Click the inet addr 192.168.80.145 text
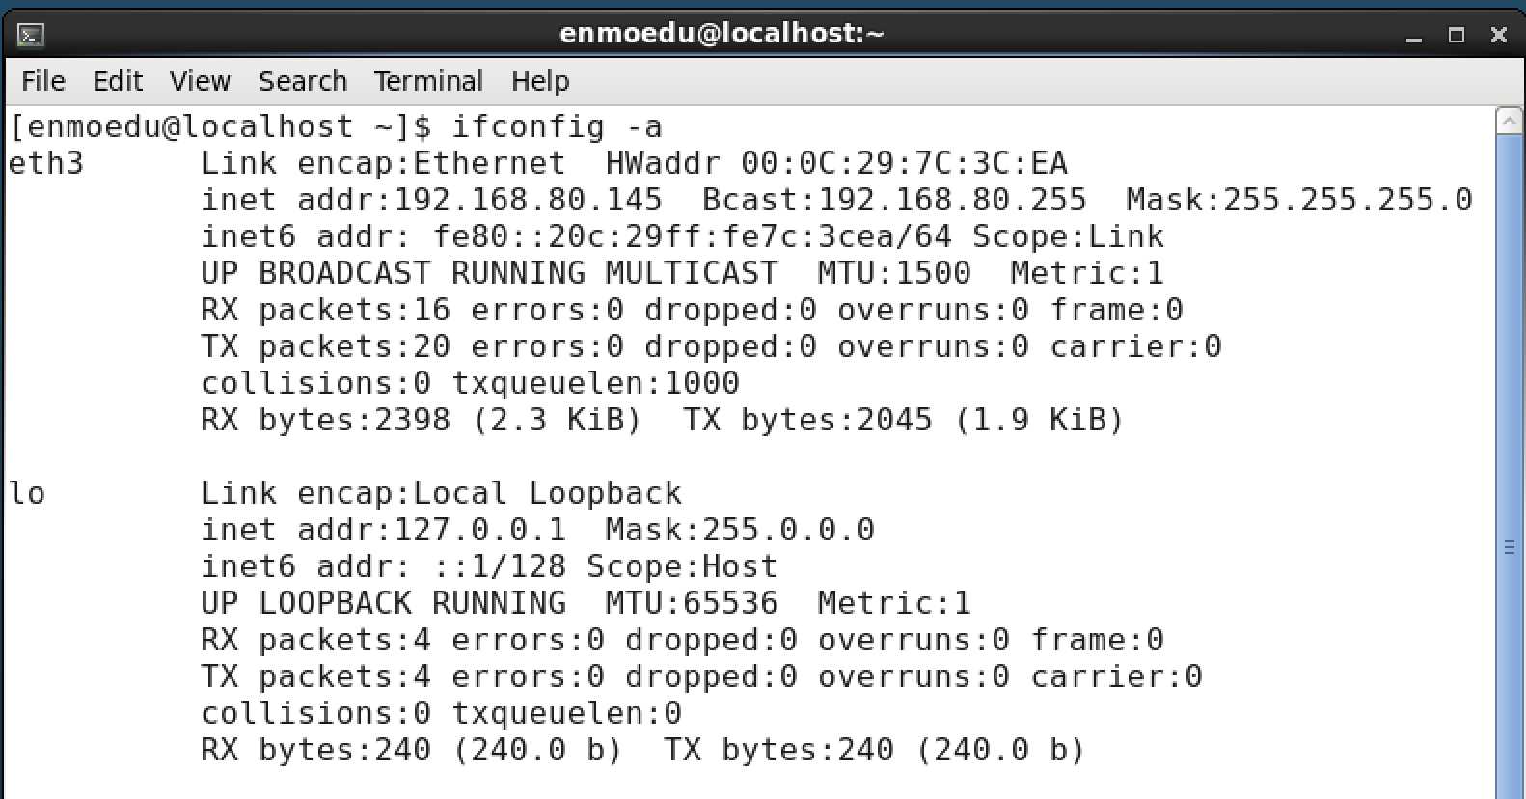1526x799 pixels. coord(431,200)
